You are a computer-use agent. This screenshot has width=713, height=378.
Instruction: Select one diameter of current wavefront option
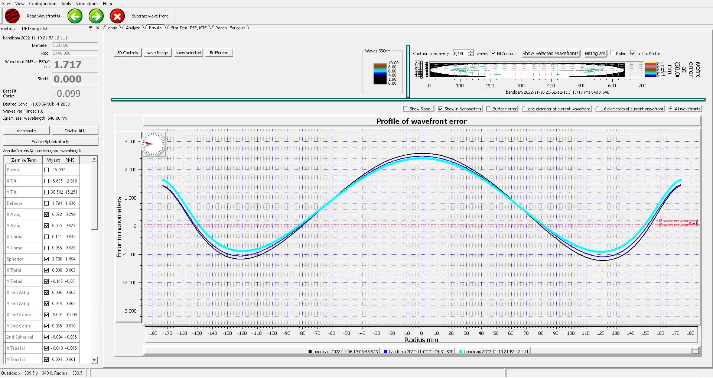(524, 109)
